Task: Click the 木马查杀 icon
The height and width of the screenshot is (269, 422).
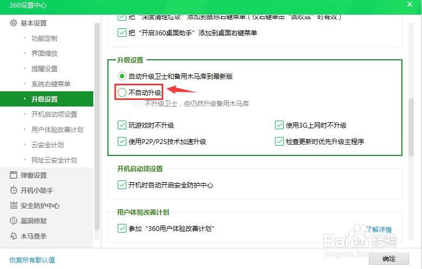Action: point(14,236)
